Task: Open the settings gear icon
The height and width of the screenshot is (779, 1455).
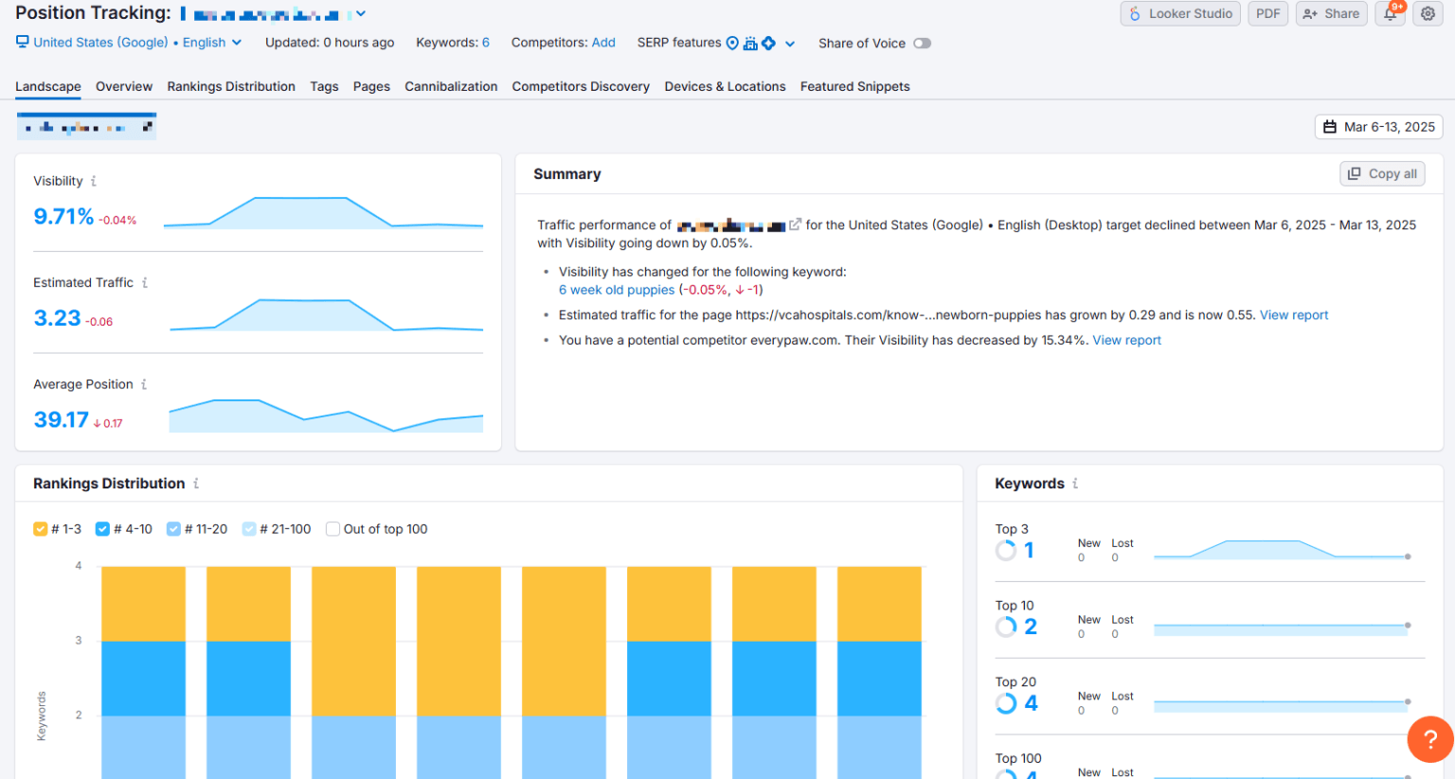Action: coord(1428,14)
